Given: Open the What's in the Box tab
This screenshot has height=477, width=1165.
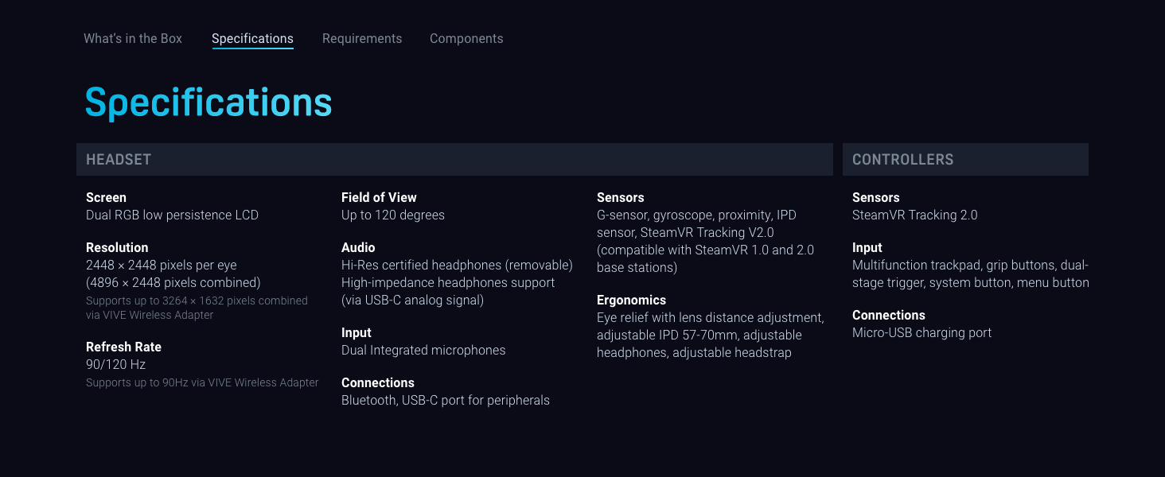Looking at the screenshot, I should click(132, 38).
